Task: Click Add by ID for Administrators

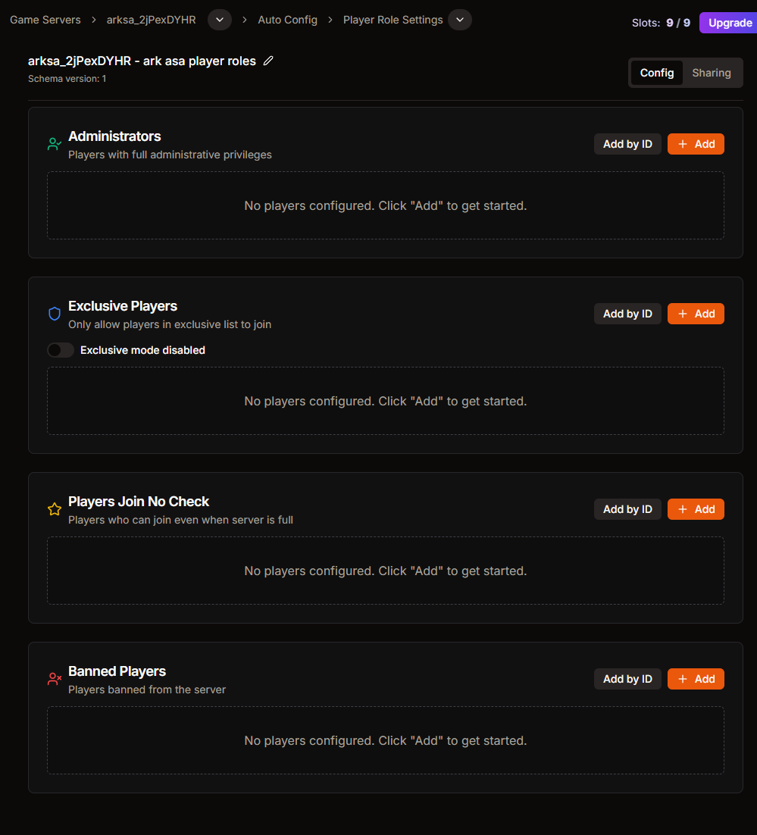Action: (x=627, y=144)
